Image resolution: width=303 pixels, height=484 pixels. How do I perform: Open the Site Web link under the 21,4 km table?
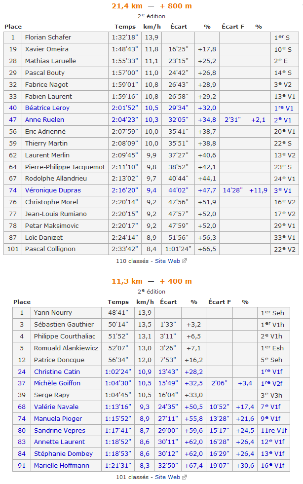pyautogui.click(x=167, y=261)
